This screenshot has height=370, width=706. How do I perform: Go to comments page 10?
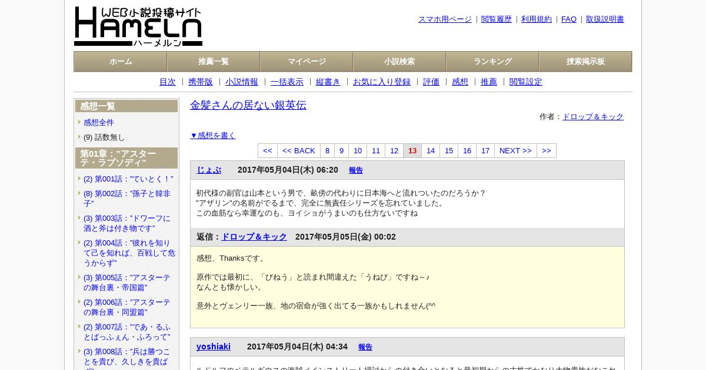tap(358, 151)
